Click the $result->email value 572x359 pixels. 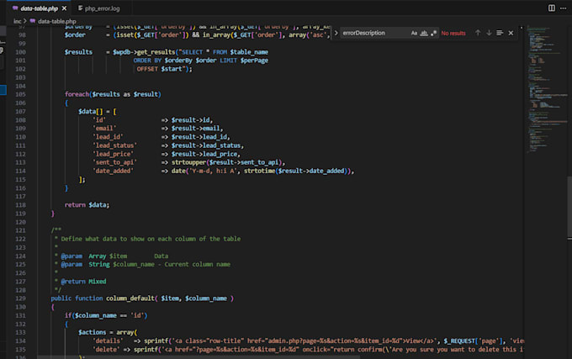pos(195,129)
